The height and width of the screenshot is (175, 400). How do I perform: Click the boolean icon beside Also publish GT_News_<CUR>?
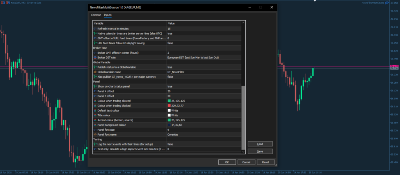pos(95,77)
